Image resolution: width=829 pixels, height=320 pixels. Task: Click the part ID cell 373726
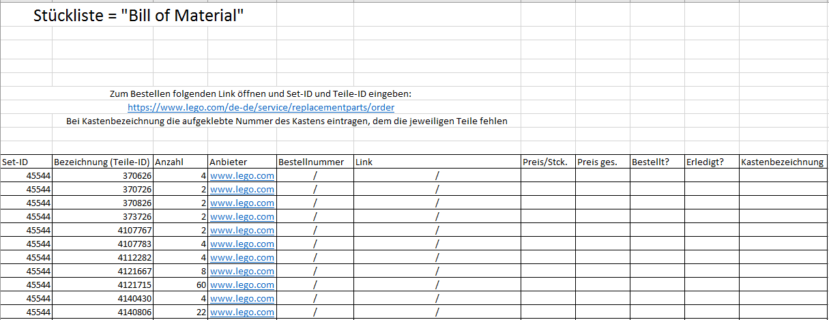coord(102,216)
